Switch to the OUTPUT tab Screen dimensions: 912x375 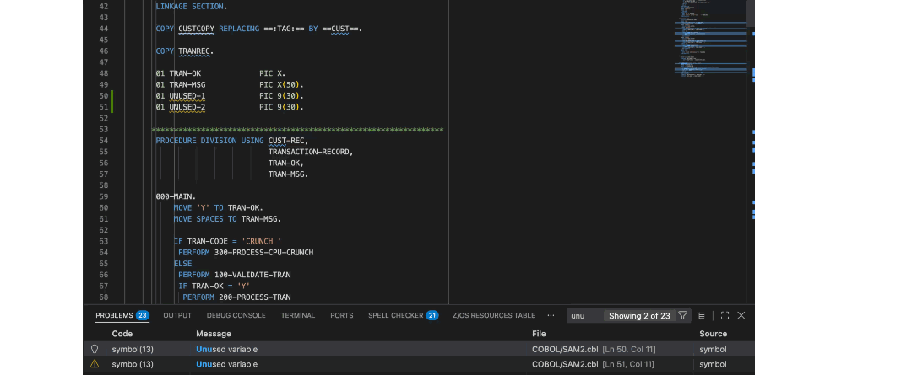(177, 316)
